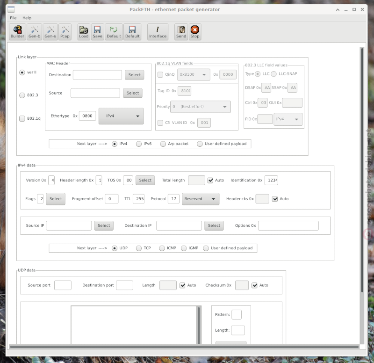Toggle UDP Checksum Auto checkbox
This screenshot has width=374, height=363.
[x=254, y=285]
